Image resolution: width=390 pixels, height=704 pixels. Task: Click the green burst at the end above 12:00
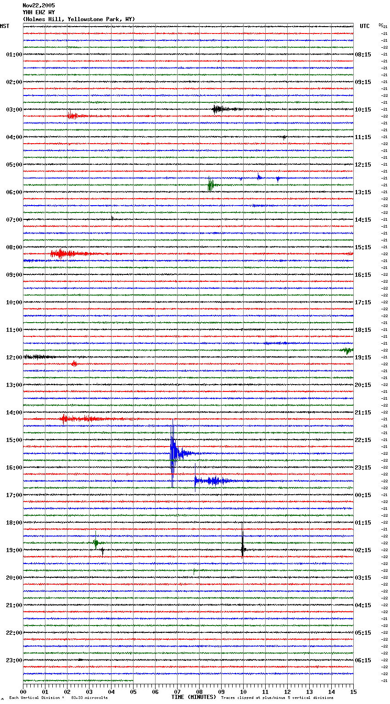click(x=347, y=351)
